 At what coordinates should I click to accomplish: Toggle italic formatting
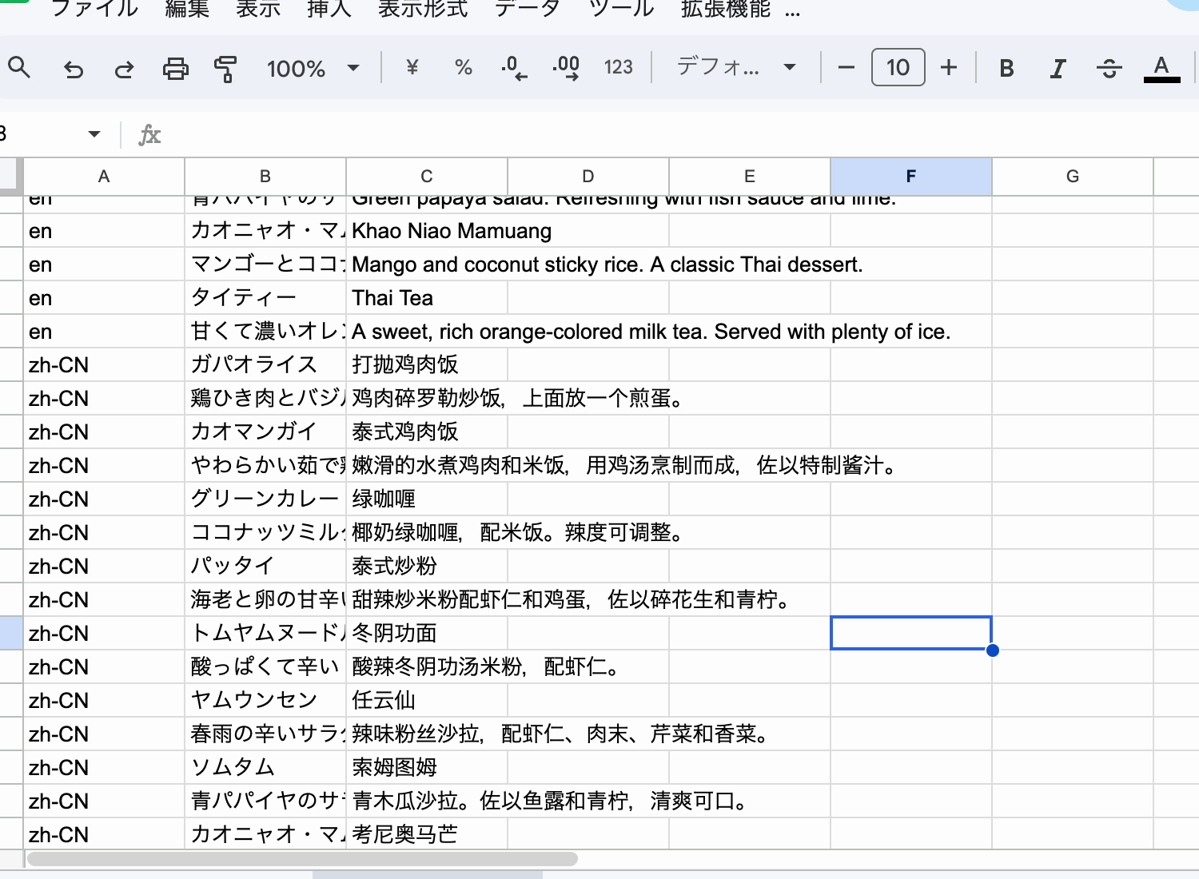click(x=1058, y=69)
